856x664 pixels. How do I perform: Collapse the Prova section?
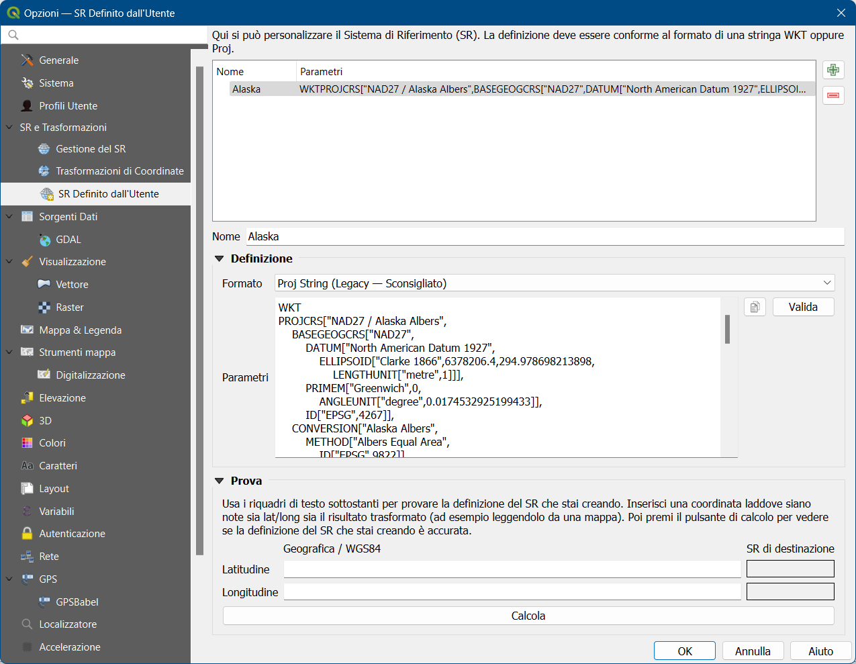click(x=219, y=481)
